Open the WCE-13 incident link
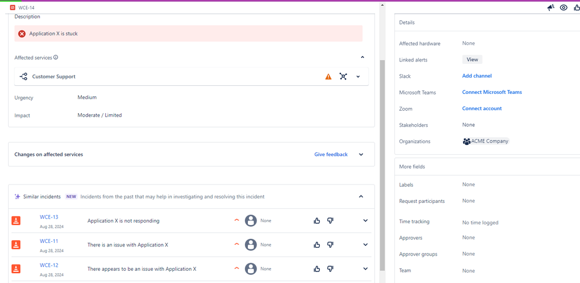The width and height of the screenshot is (580, 283). tap(49, 217)
